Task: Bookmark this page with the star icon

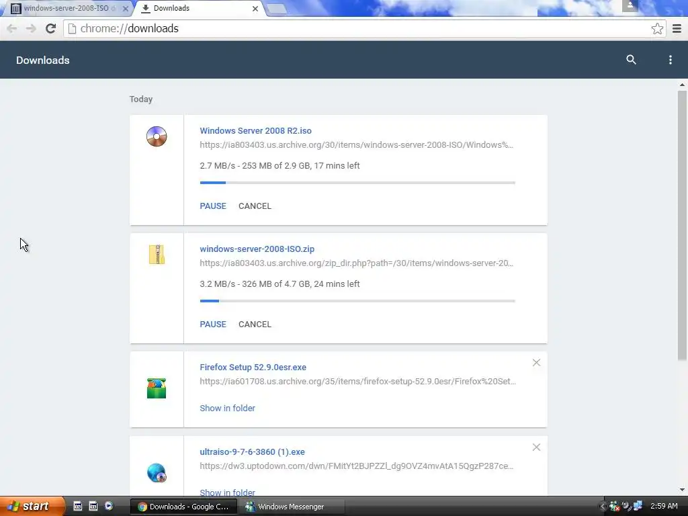Action: [x=657, y=28]
